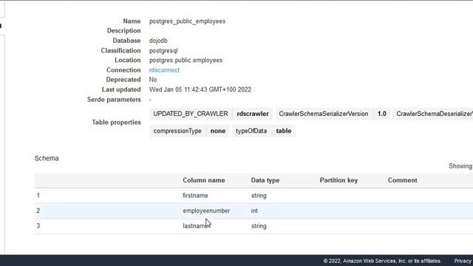Click the database value dojodb
This screenshot has width=473, height=266.
(x=158, y=41)
